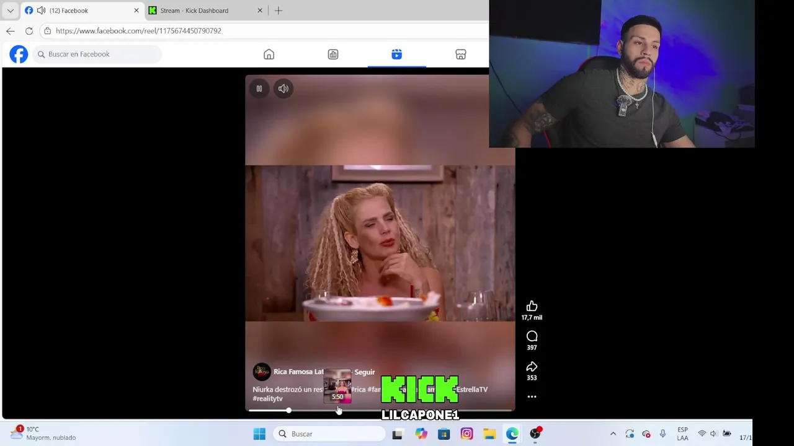Image resolution: width=794 pixels, height=446 pixels.
Task: Open Task View on the taskbar
Action: pyautogui.click(x=397, y=434)
